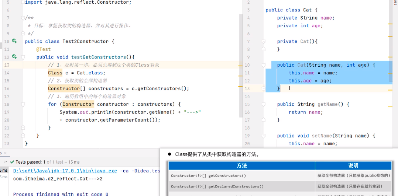Click line number 13 in left editor gutter
398x196 pixels.
click(7, 65)
